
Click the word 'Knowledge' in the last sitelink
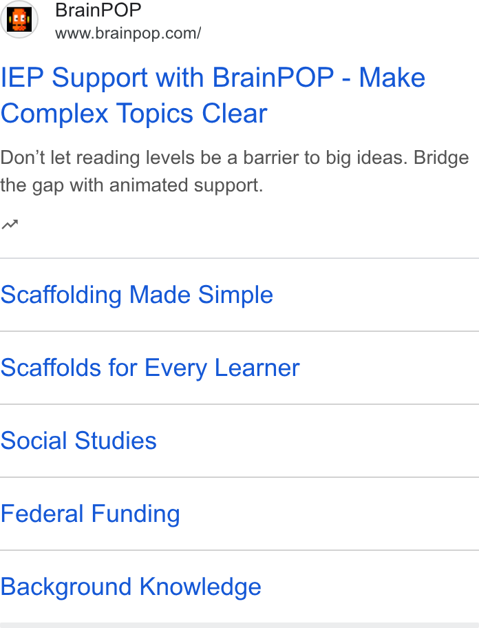200,587
